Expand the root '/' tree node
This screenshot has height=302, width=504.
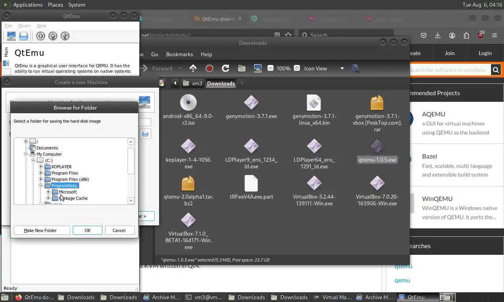coord(26,142)
